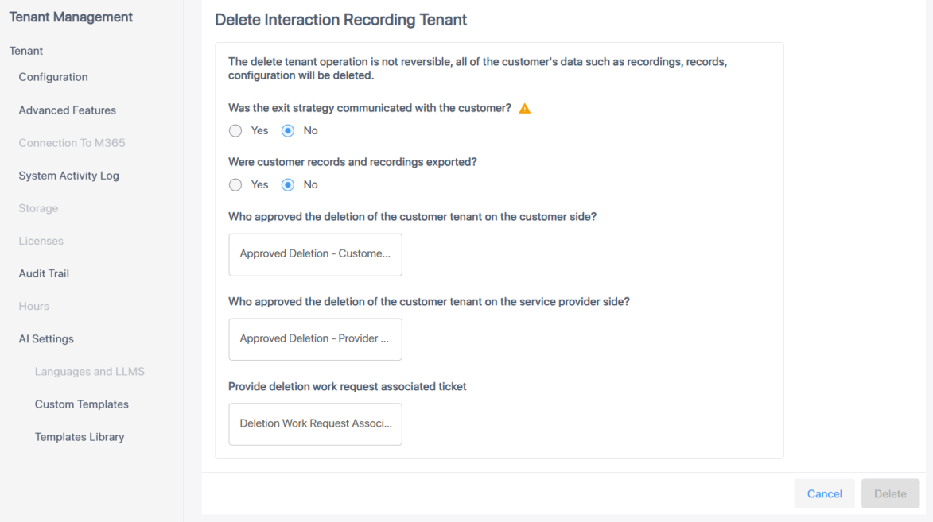The height and width of the screenshot is (522, 933).
Task: Open Configuration in the sidebar
Action: tap(53, 77)
